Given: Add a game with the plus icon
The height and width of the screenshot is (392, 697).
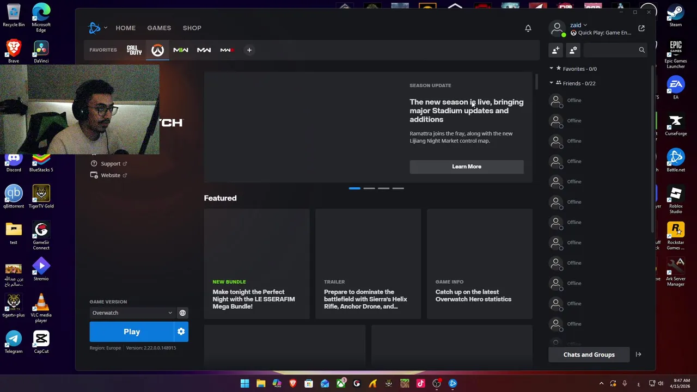Looking at the screenshot, I should click(x=249, y=50).
